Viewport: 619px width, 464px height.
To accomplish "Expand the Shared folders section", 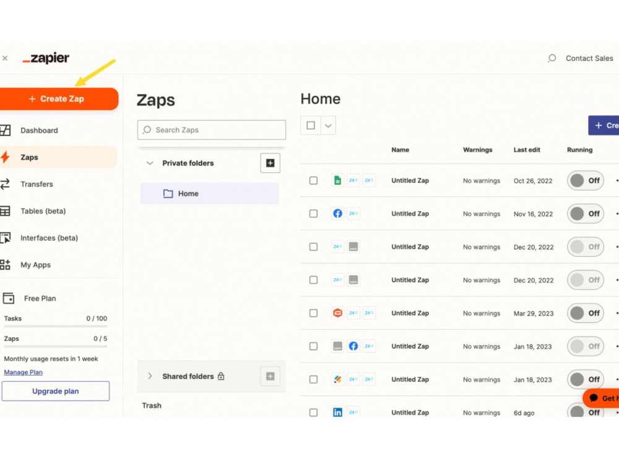I will coord(150,376).
